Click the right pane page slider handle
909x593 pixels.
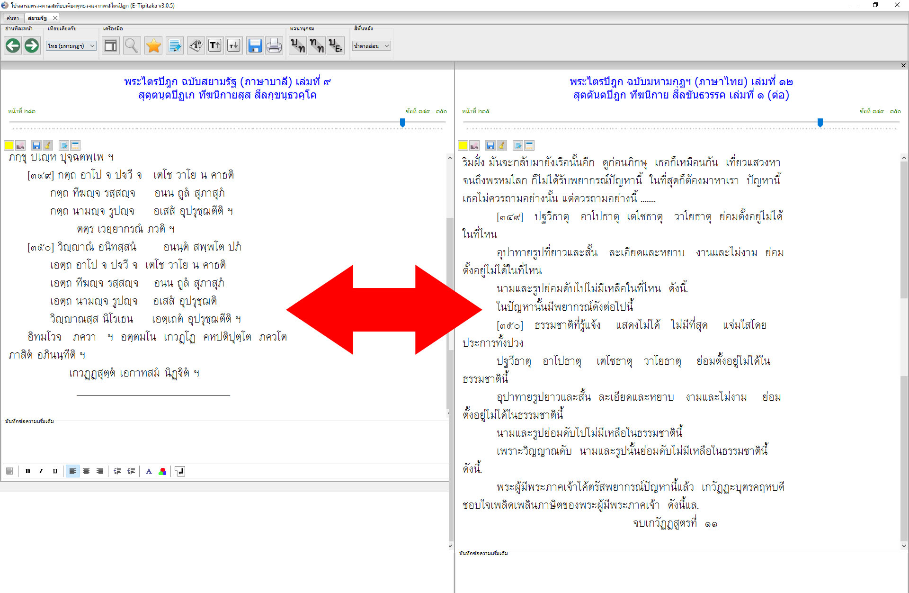(x=820, y=123)
